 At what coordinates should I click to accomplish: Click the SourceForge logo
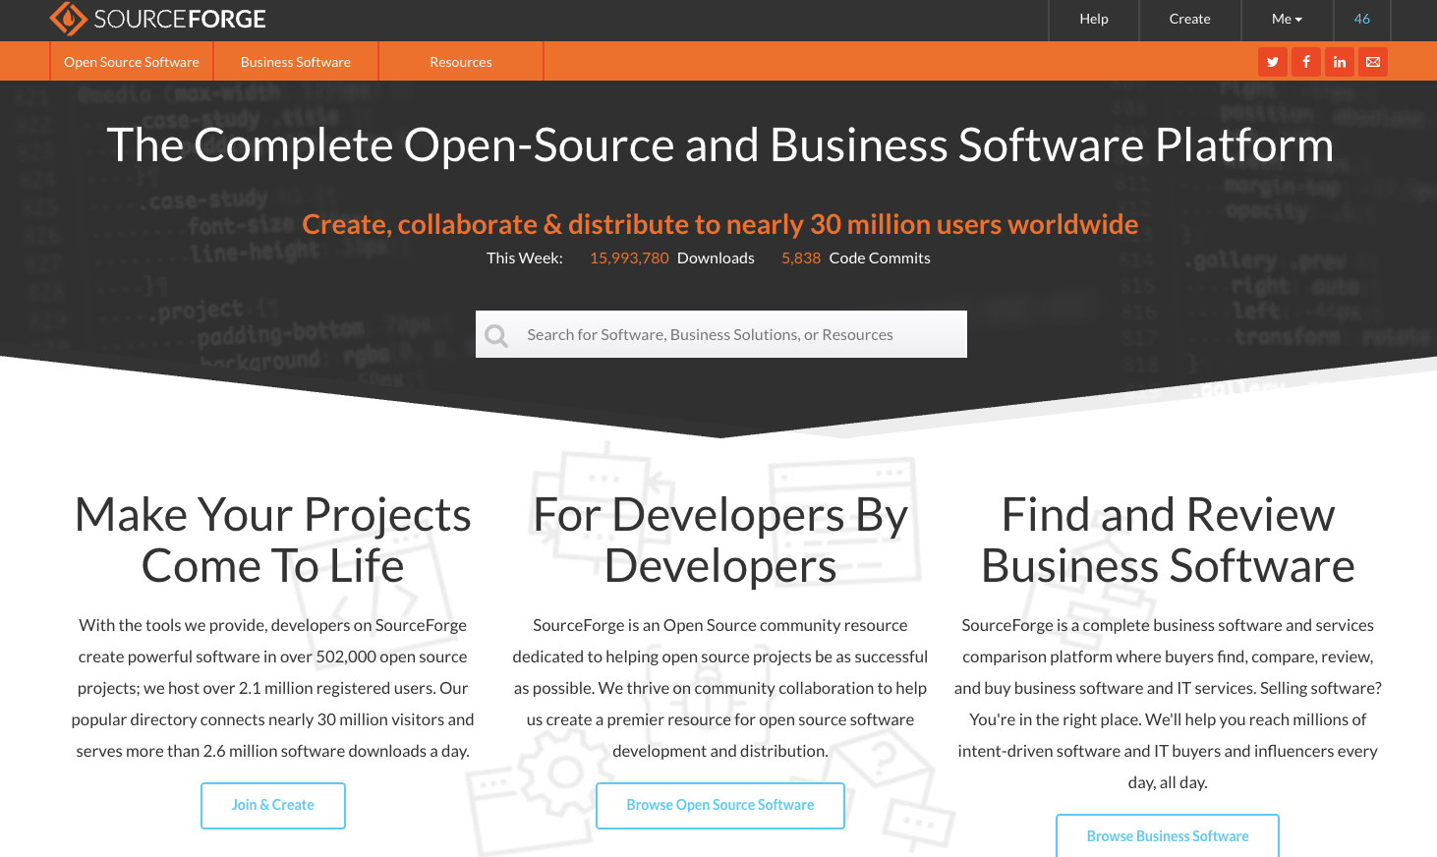158,19
